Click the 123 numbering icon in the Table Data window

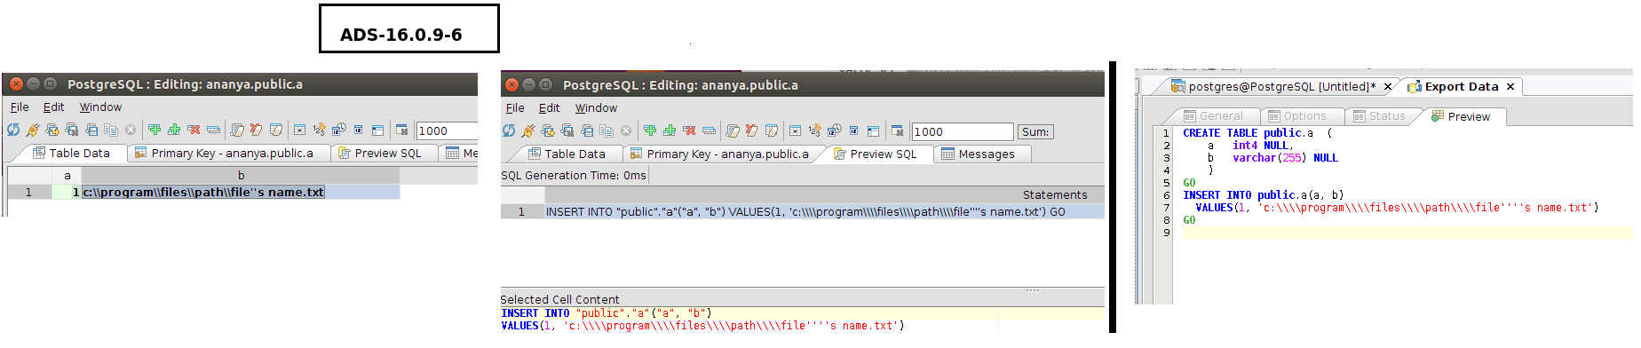pos(319,130)
